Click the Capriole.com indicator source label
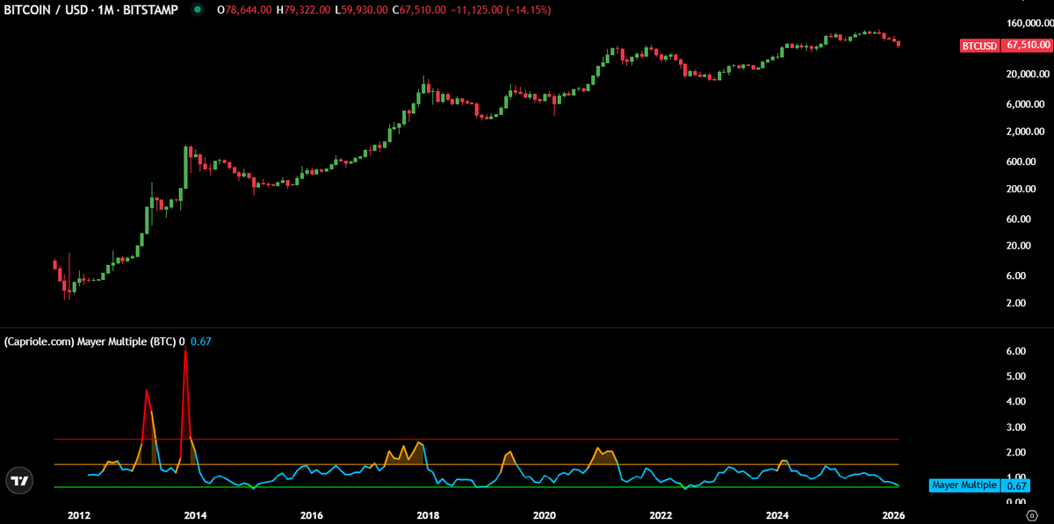The height and width of the screenshot is (524, 1054). [39, 341]
